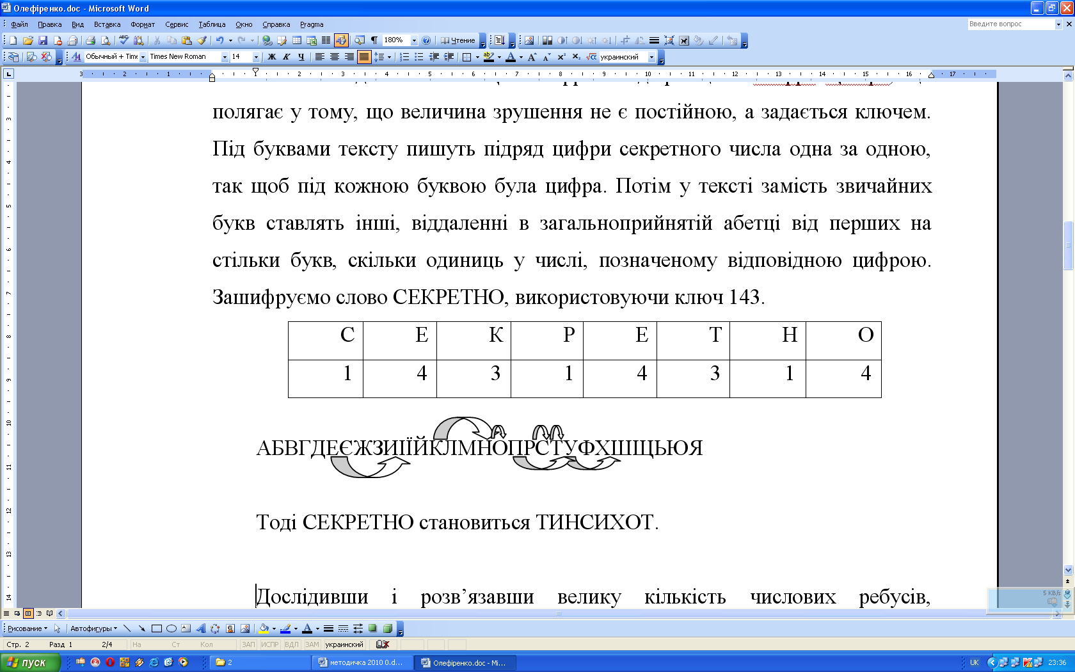
Task: Toggle italic formatting (К)
Action: click(286, 57)
